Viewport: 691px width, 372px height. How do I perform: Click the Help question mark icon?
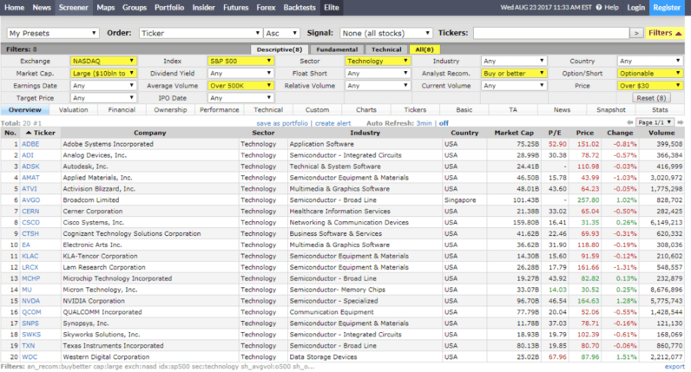click(x=598, y=8)
